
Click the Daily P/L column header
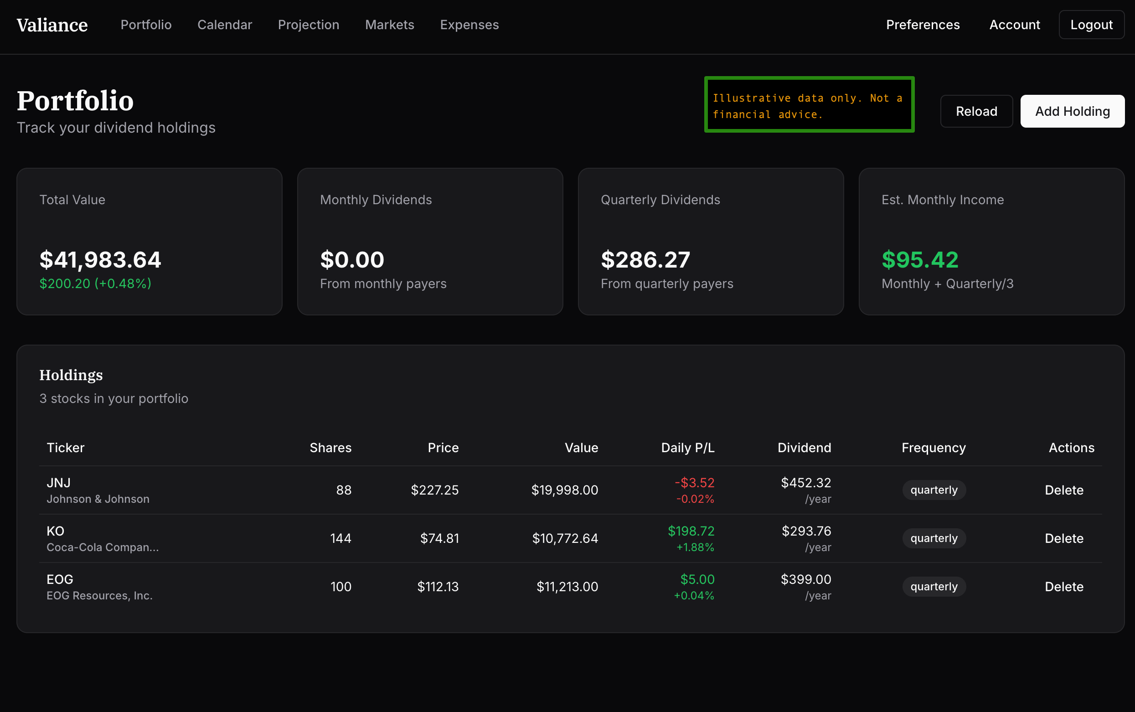pos(687,448)
